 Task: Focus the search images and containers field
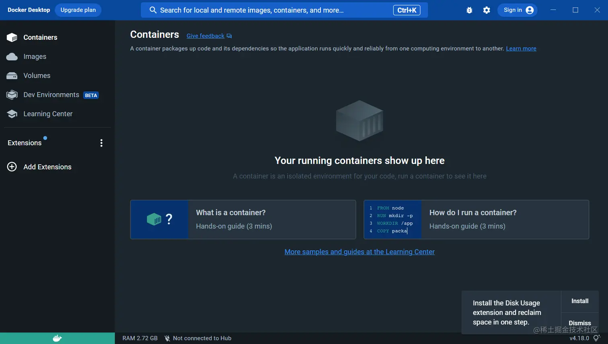click(x=284, y=10)
